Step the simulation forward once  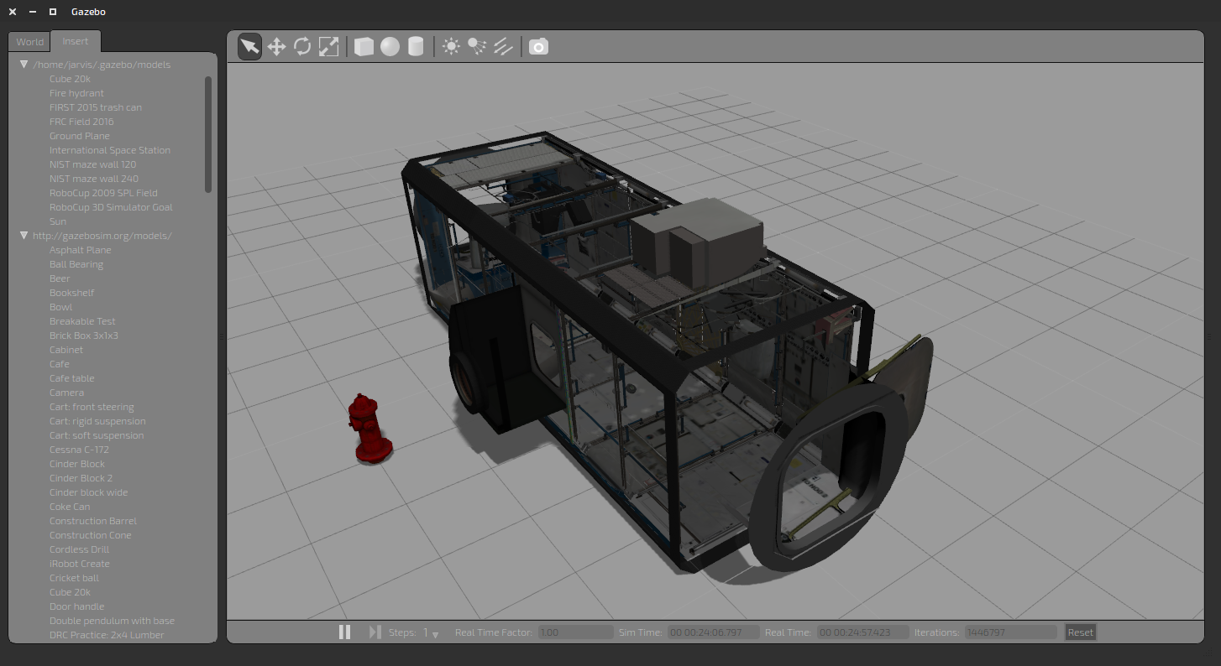click(x=375, y=632)
